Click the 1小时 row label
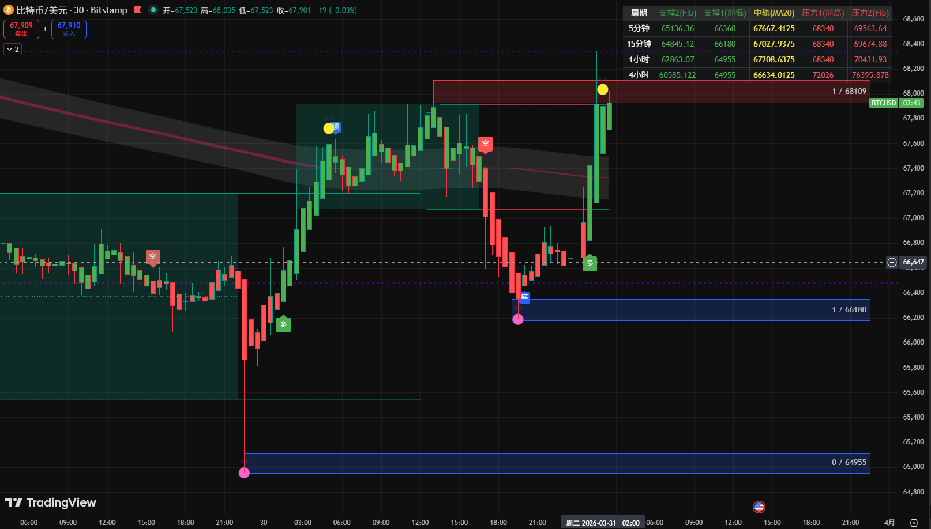Screen dimensions: 931x529 click(x=639, y=59)
